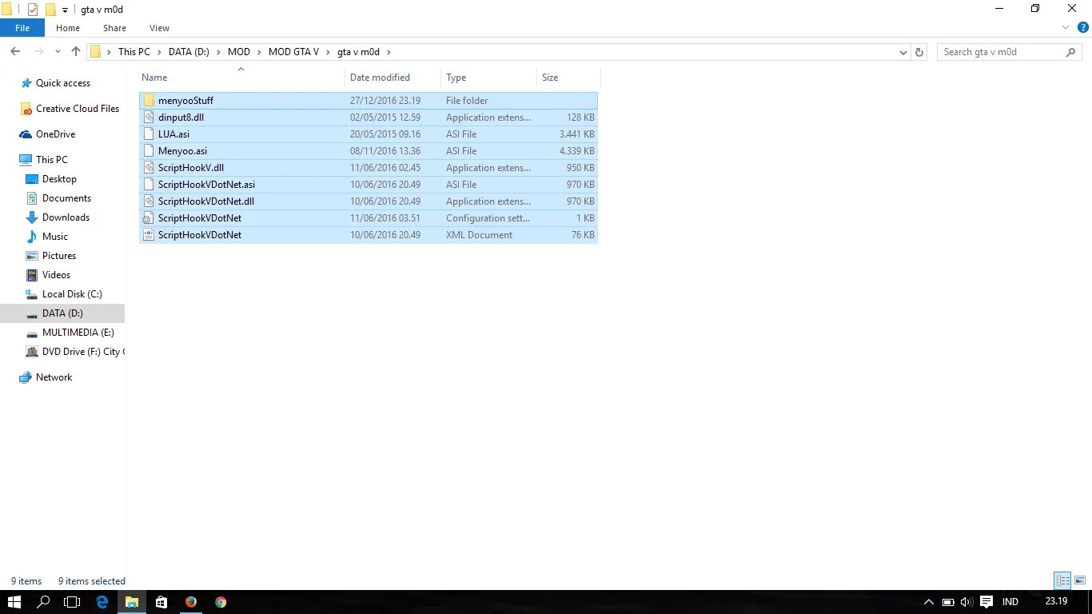Refresh the current folder view
Image resolution: width=1092 pixels, height=614 pixels.
[x=919, y=52]
